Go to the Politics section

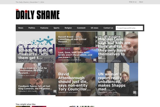(32, 28)
